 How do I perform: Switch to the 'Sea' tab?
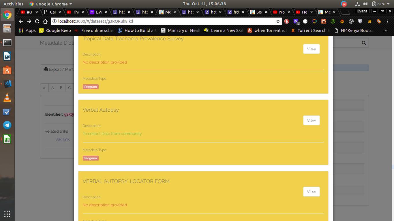pyautogui.click(x=259, y=12)
